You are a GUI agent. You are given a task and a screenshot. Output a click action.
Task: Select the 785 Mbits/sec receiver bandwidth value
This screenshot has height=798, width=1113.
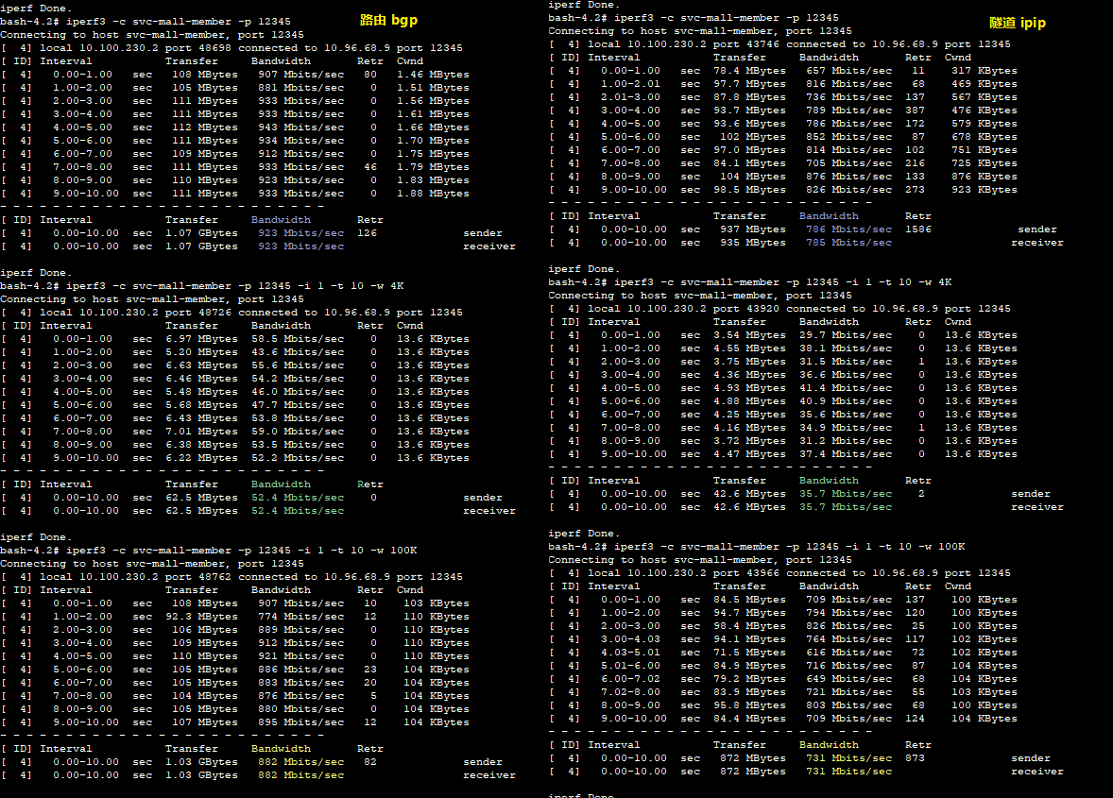pos(848,243)
